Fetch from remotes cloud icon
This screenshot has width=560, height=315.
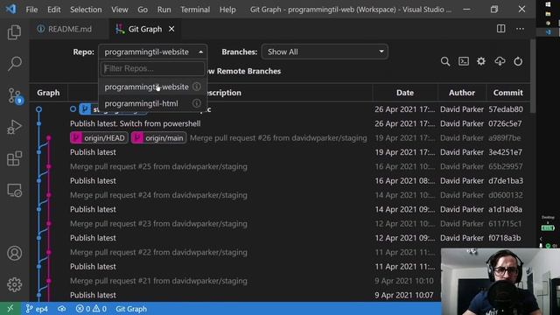click(500, 61)
